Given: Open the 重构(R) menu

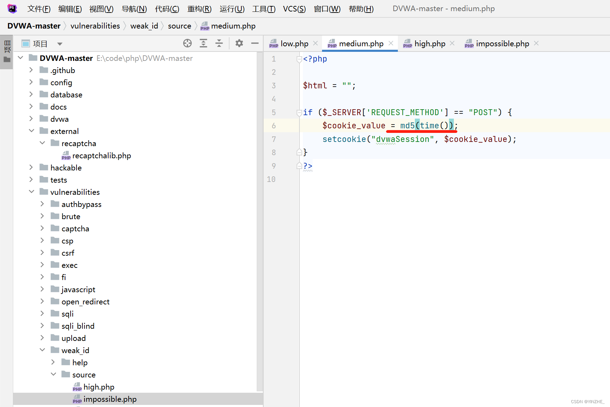Looking at the screenshot, I should (x=199, y=9).
